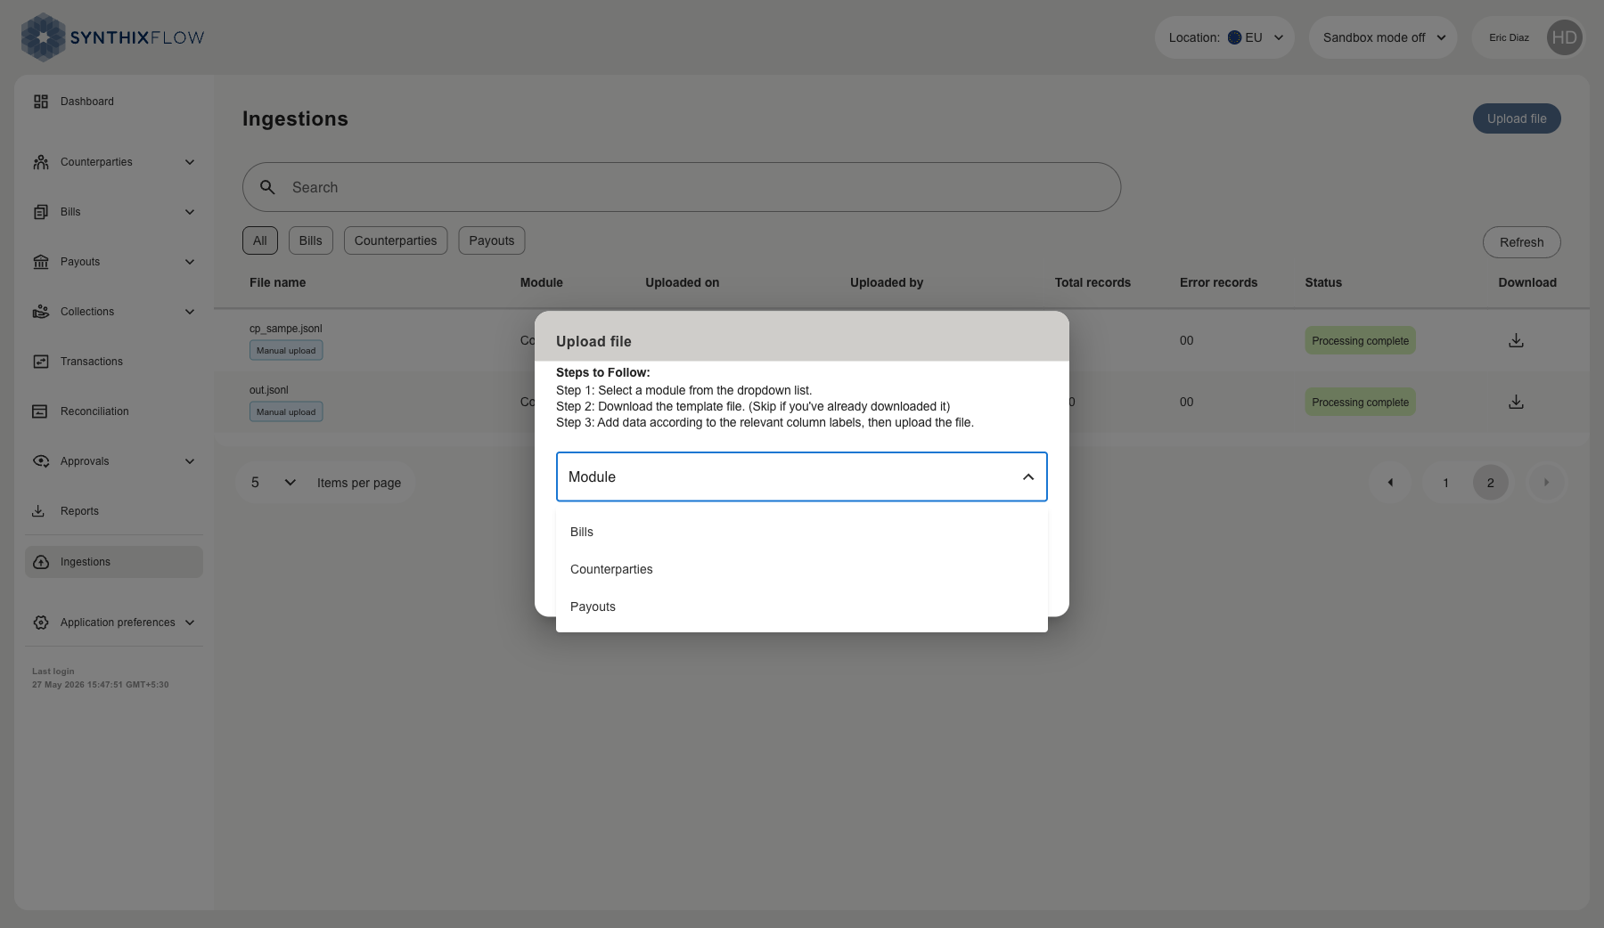Open Reports in sidebar
This screenshot has height=928, width=1604.
[114, 511]
